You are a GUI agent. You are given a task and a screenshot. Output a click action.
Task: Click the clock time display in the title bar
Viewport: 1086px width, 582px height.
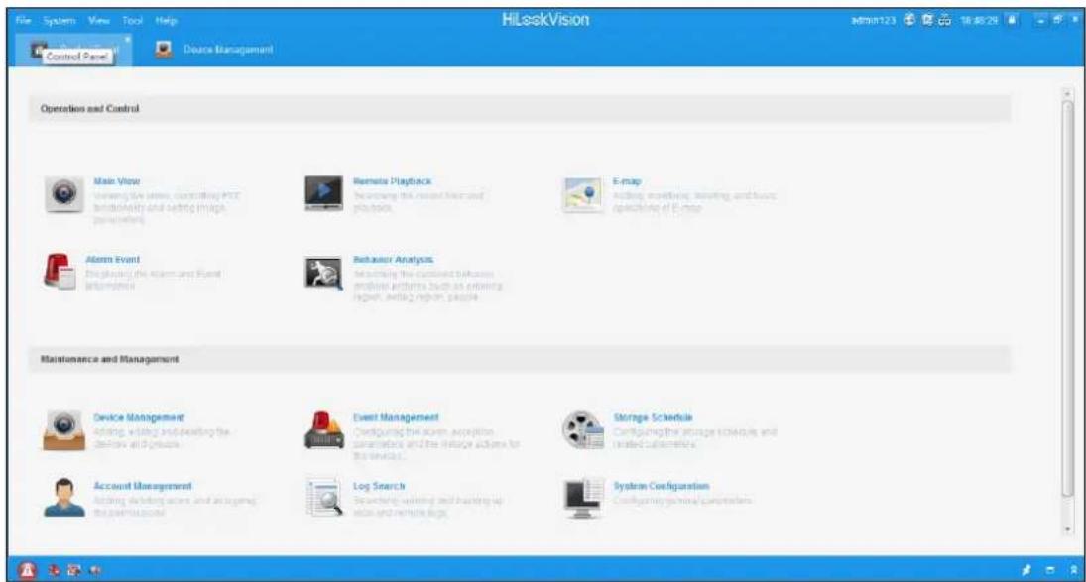pos(979,20)
